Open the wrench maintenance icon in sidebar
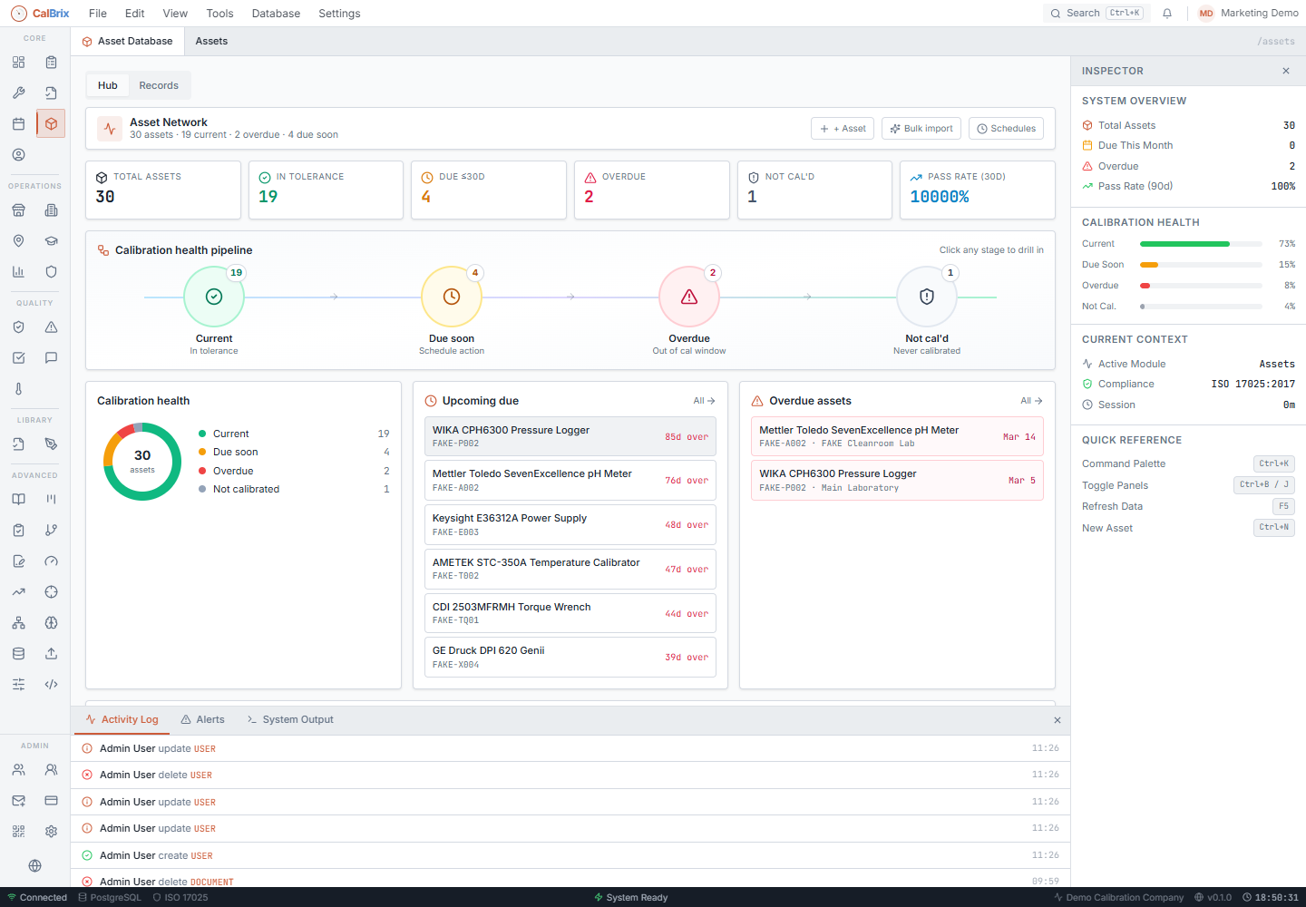The width and height of the screenshot is (1306, 907). click(18, 93)
